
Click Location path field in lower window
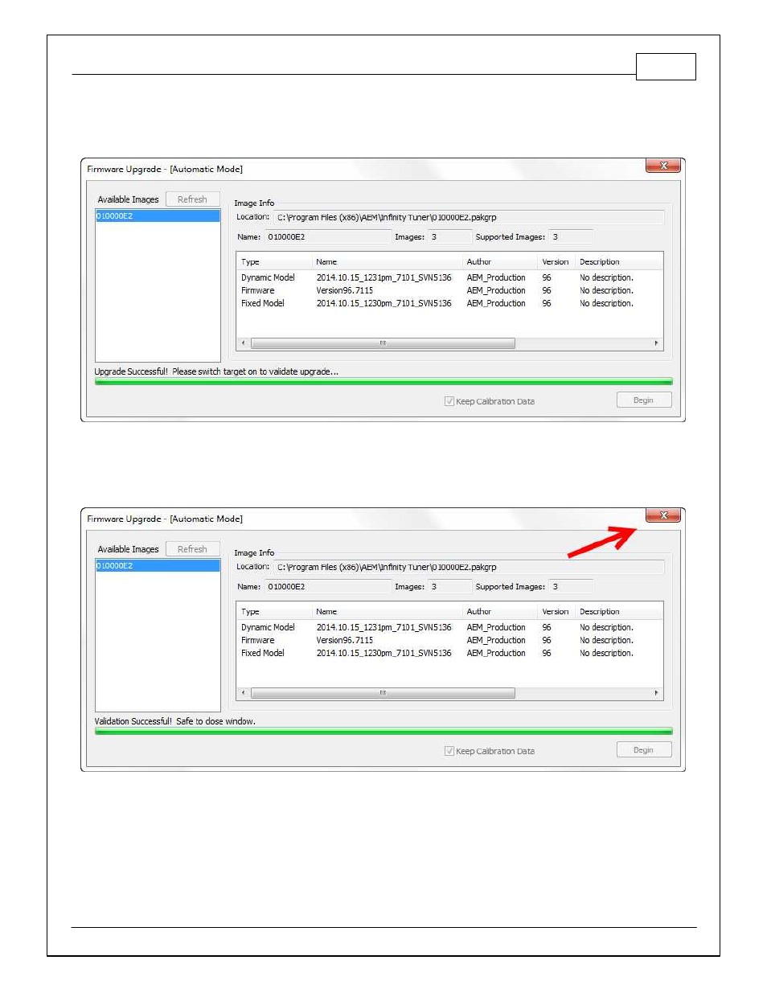pos(470,568)
